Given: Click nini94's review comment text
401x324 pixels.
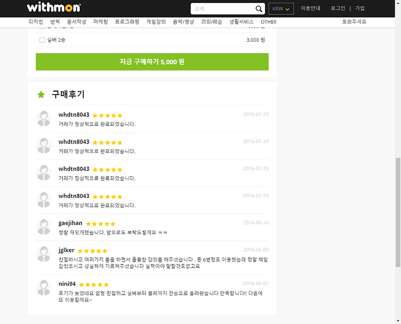Looking at the screenshot, I should coord(160,296).
